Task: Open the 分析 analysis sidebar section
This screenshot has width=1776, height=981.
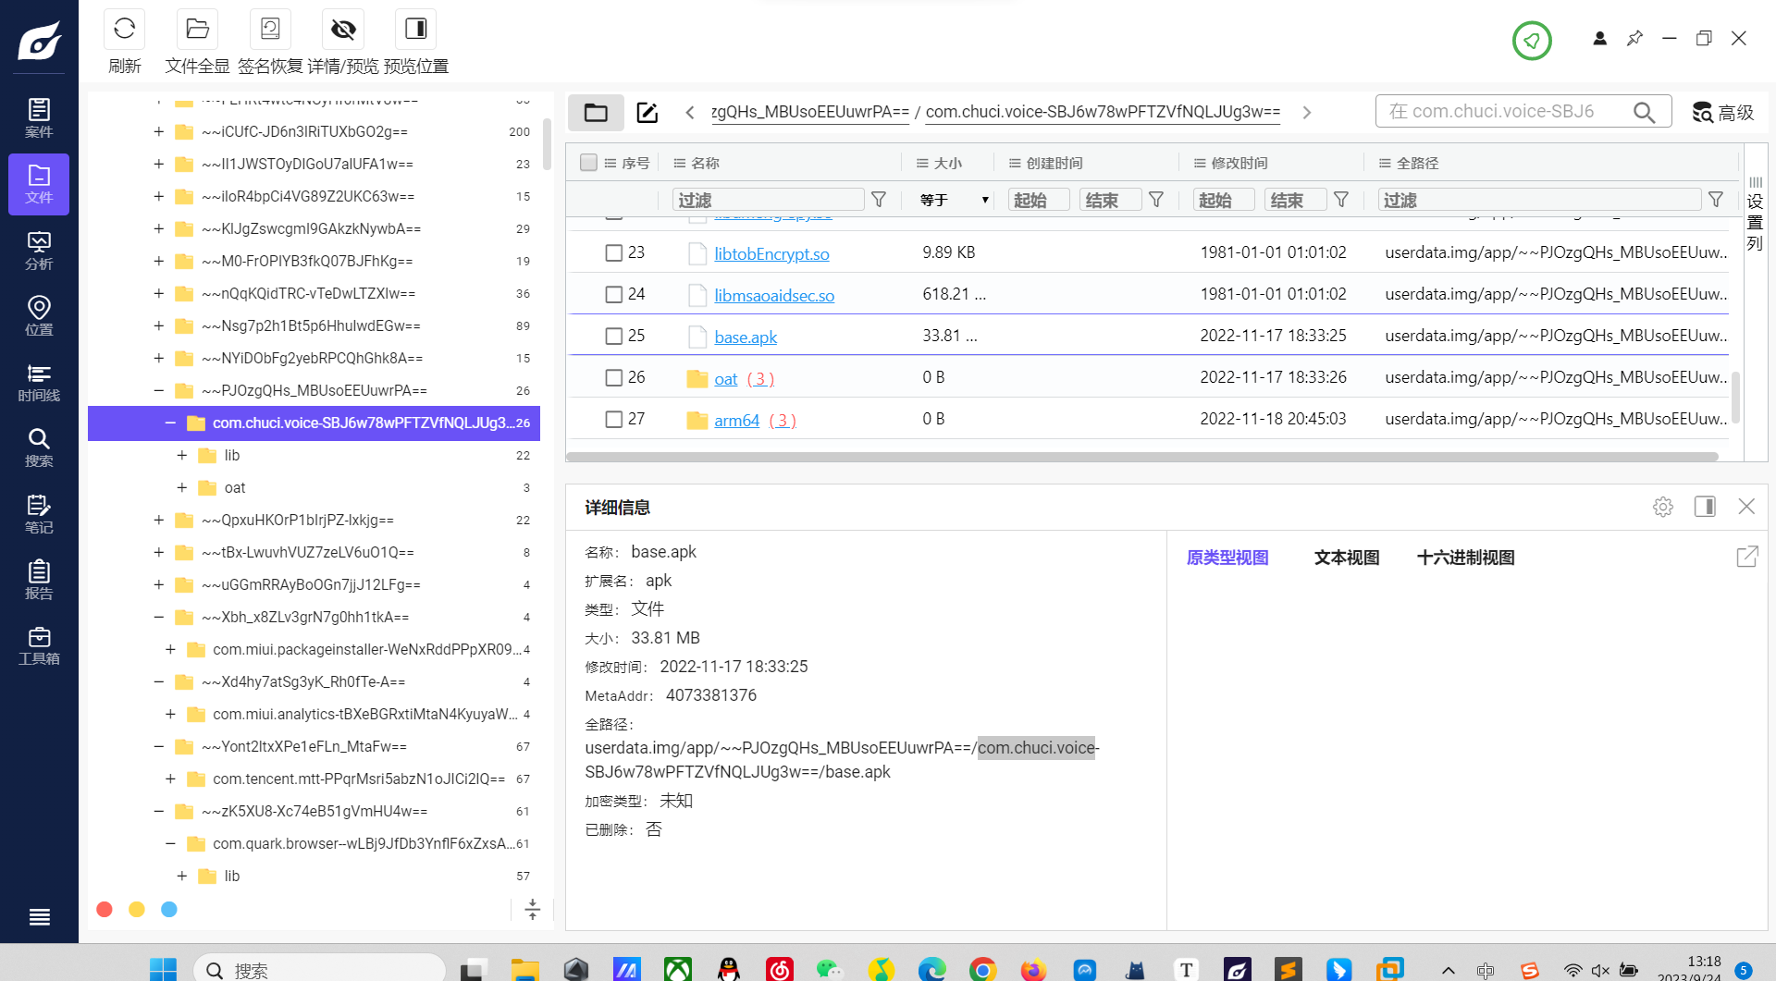Action: click(x=39, y=251)
